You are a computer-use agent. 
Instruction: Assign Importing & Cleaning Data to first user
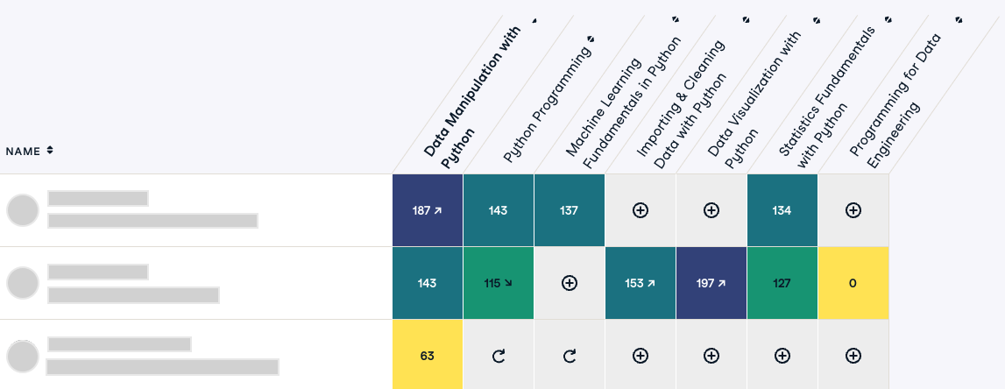640,210
